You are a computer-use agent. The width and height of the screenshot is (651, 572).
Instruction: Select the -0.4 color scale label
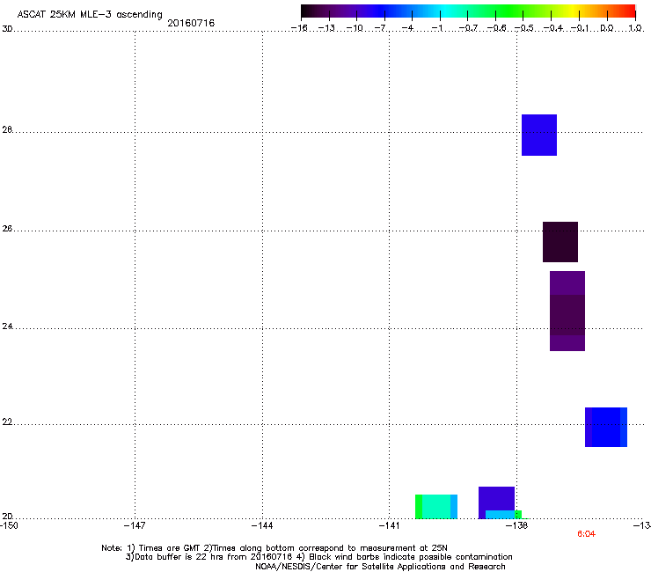tap(553, 28)
